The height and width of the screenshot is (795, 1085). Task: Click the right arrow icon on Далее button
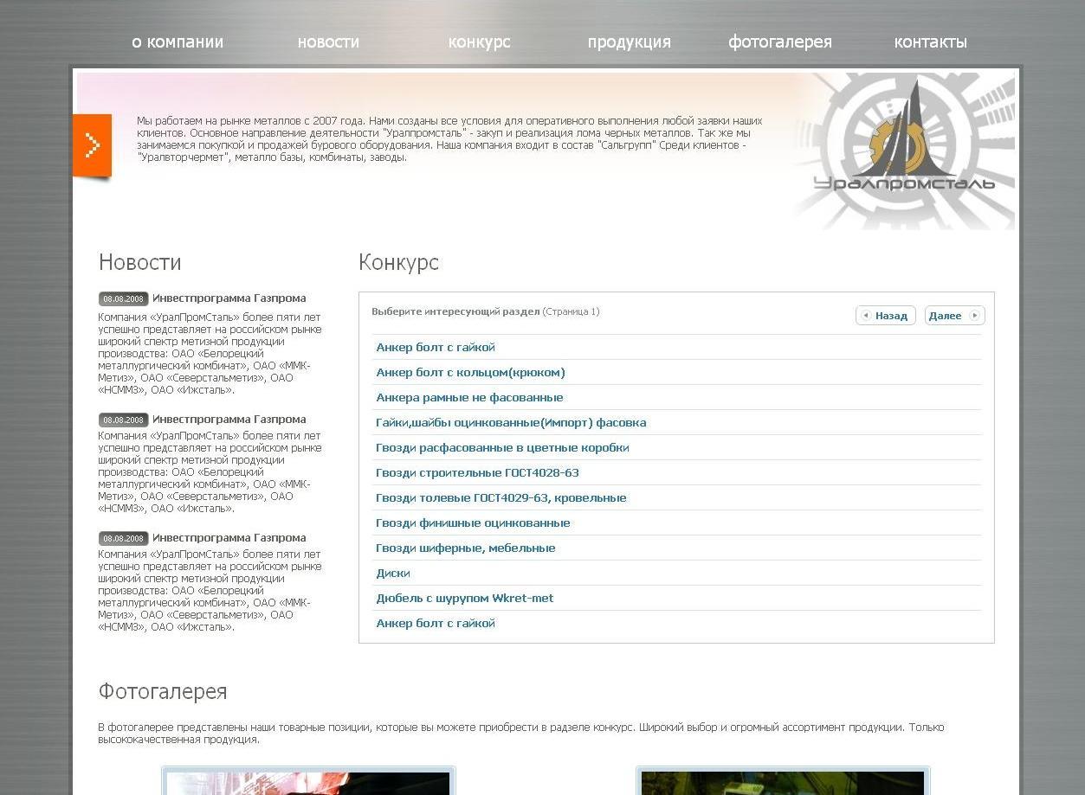(x=974, y=316)
